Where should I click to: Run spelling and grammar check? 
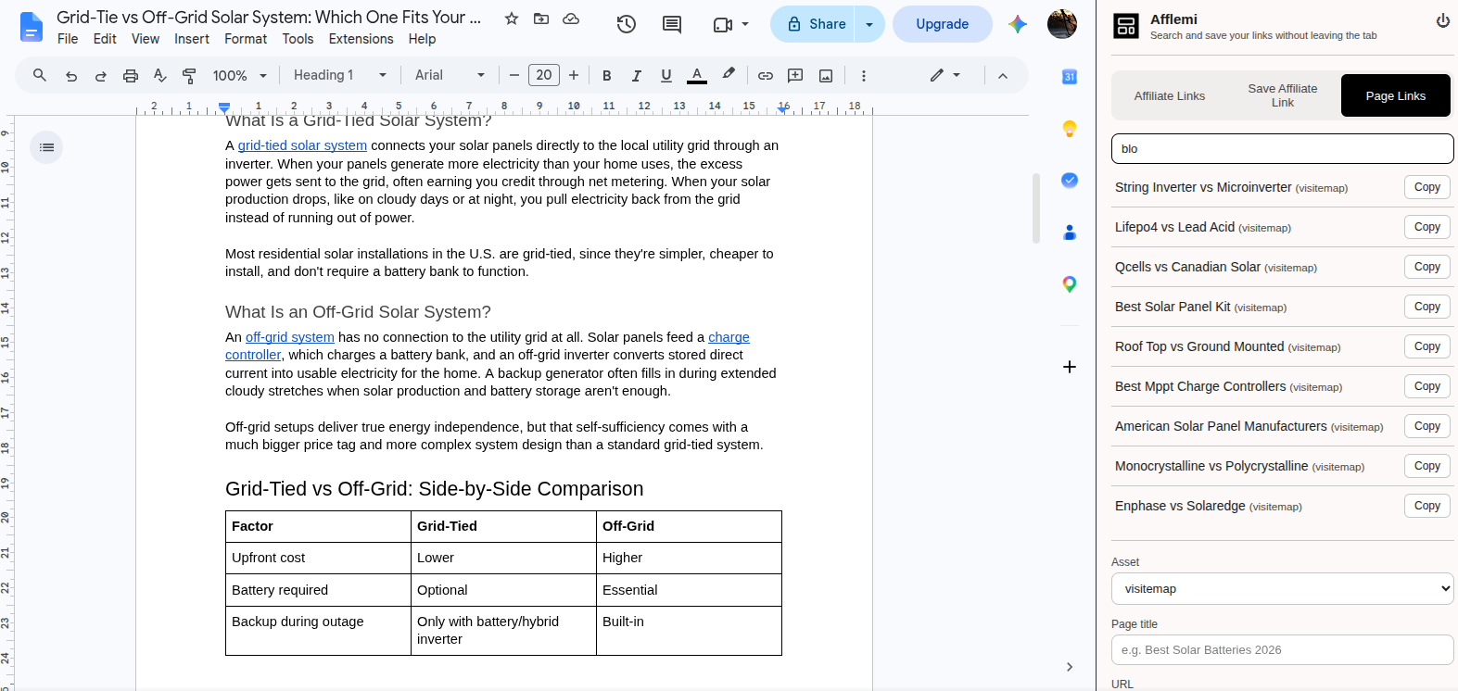pyautogui.click(x=160, y=76)
